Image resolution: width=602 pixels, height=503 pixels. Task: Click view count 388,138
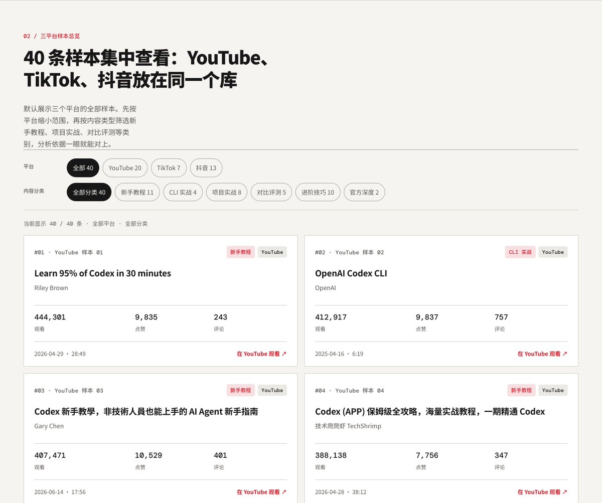point(331,455)
